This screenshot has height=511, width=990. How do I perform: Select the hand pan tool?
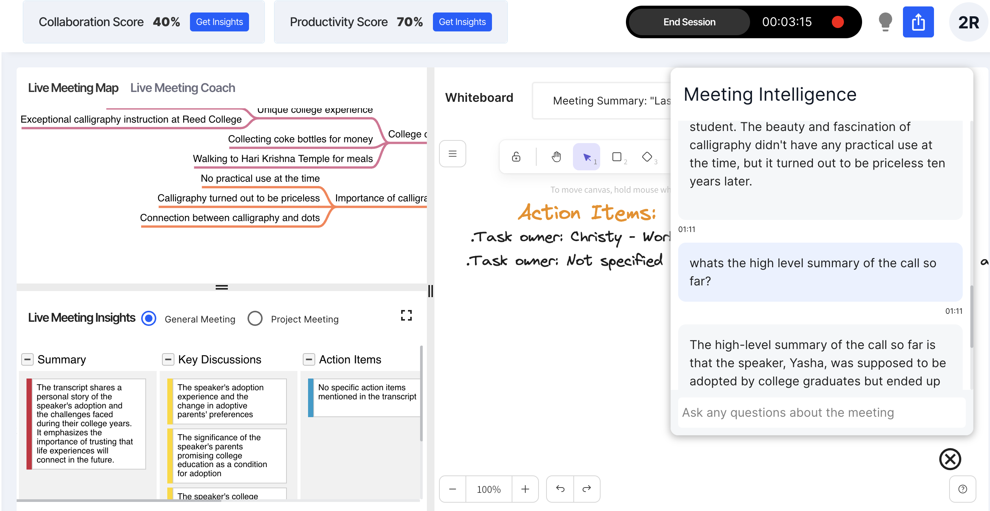[556, 156]
